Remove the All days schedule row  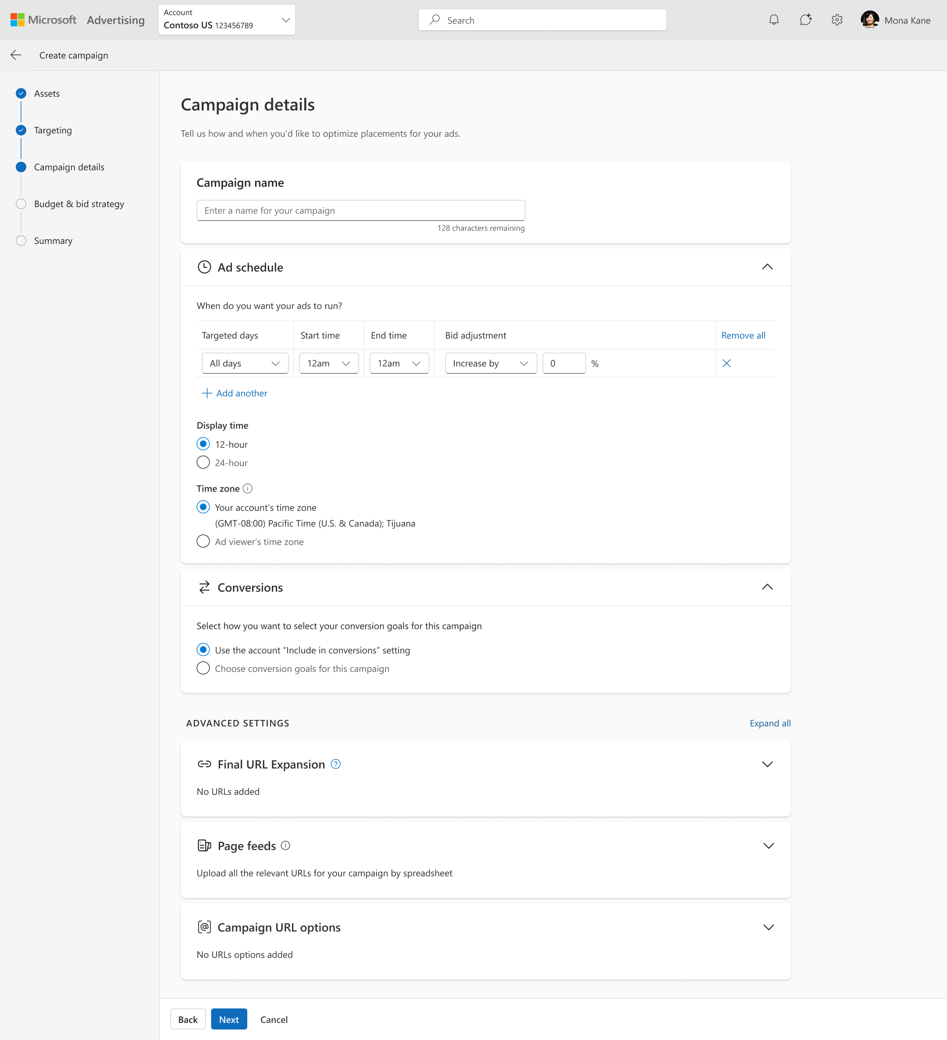(x=726, y=363)
